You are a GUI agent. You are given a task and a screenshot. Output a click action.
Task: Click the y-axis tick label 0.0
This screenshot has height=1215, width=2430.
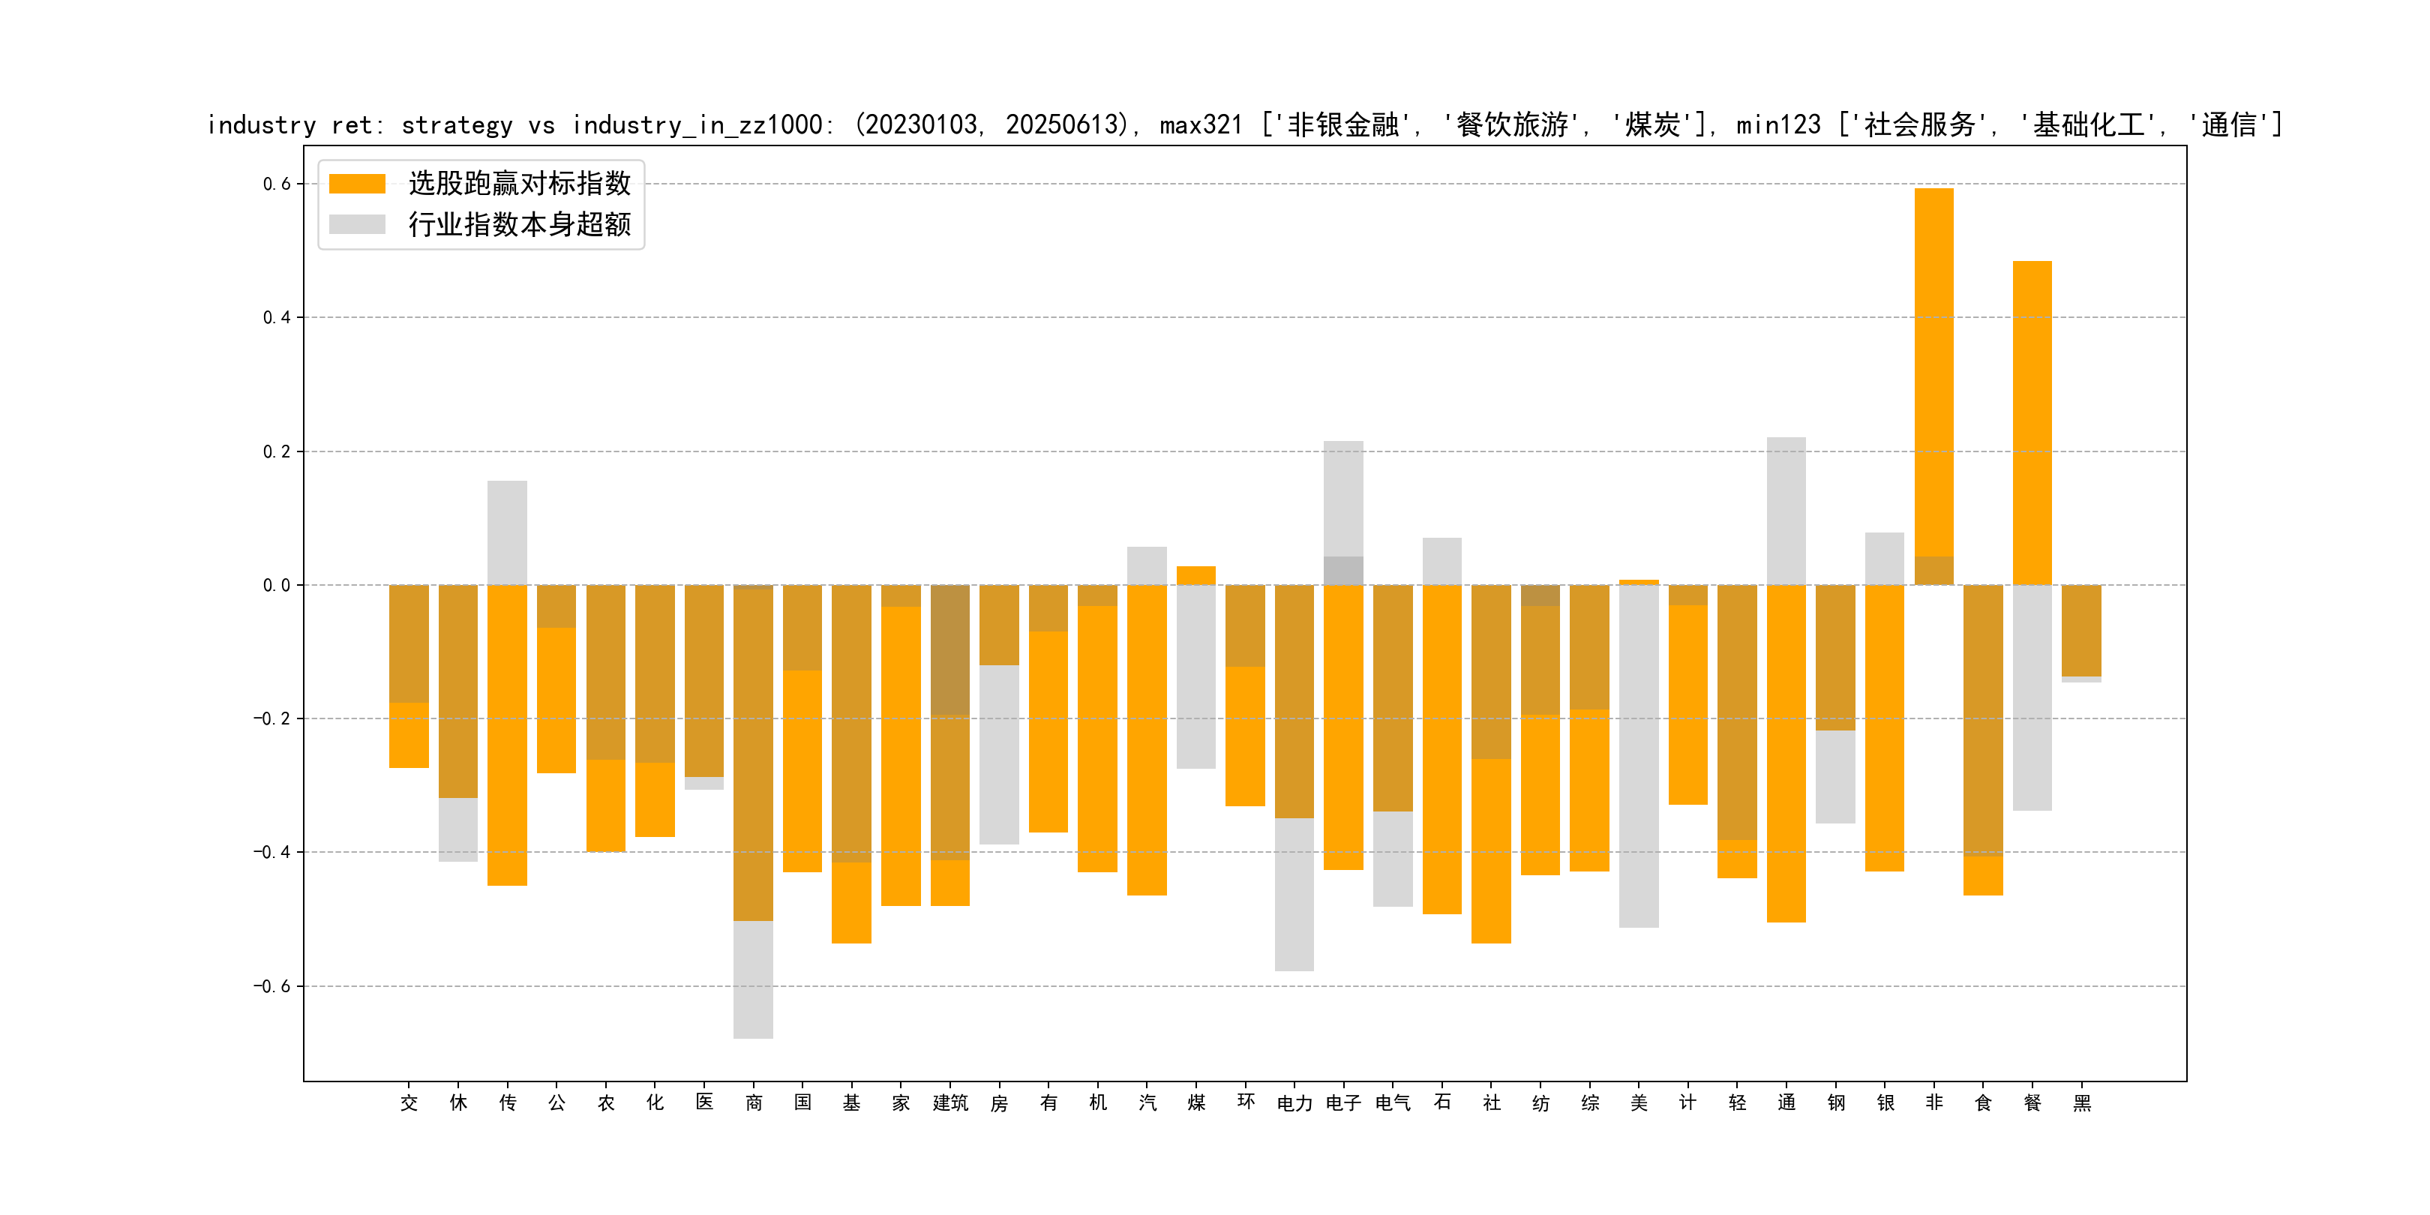(x=277, y=585)
